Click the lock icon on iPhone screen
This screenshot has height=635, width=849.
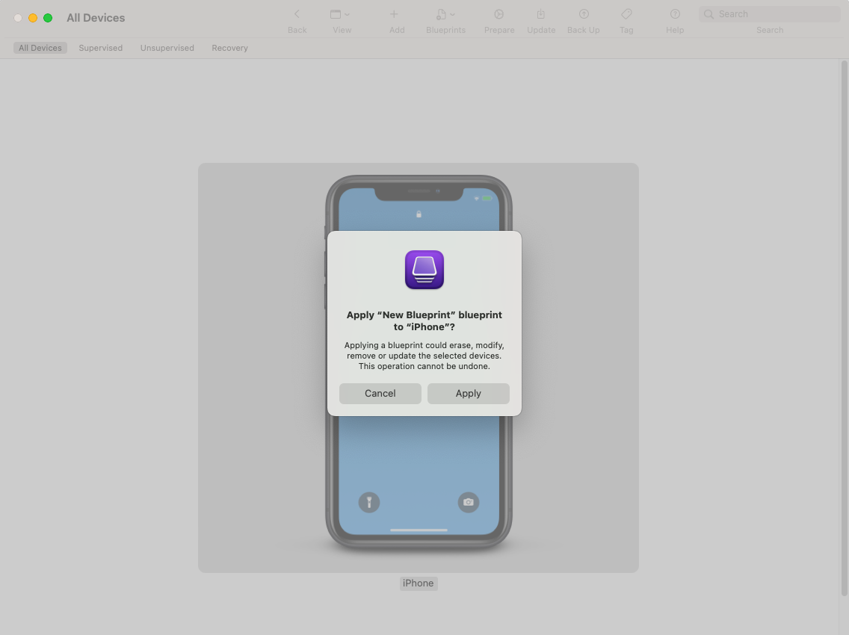[419, 214]
